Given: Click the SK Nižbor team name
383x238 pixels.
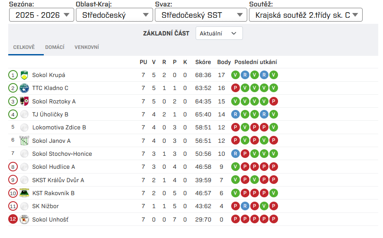Looking at the screenshot, I should (46, 206).
